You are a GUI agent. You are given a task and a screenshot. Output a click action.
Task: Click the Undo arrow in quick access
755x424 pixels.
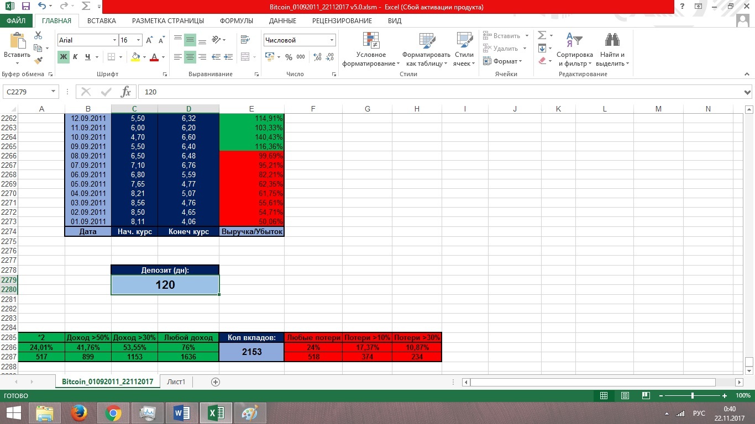(43, 7)
